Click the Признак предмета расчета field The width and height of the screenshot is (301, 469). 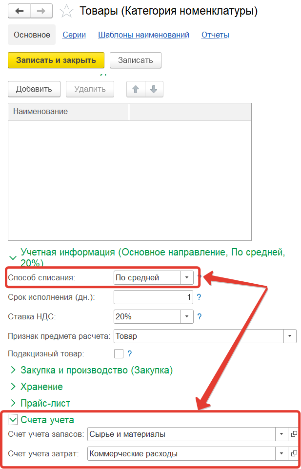tap(199, 336)
